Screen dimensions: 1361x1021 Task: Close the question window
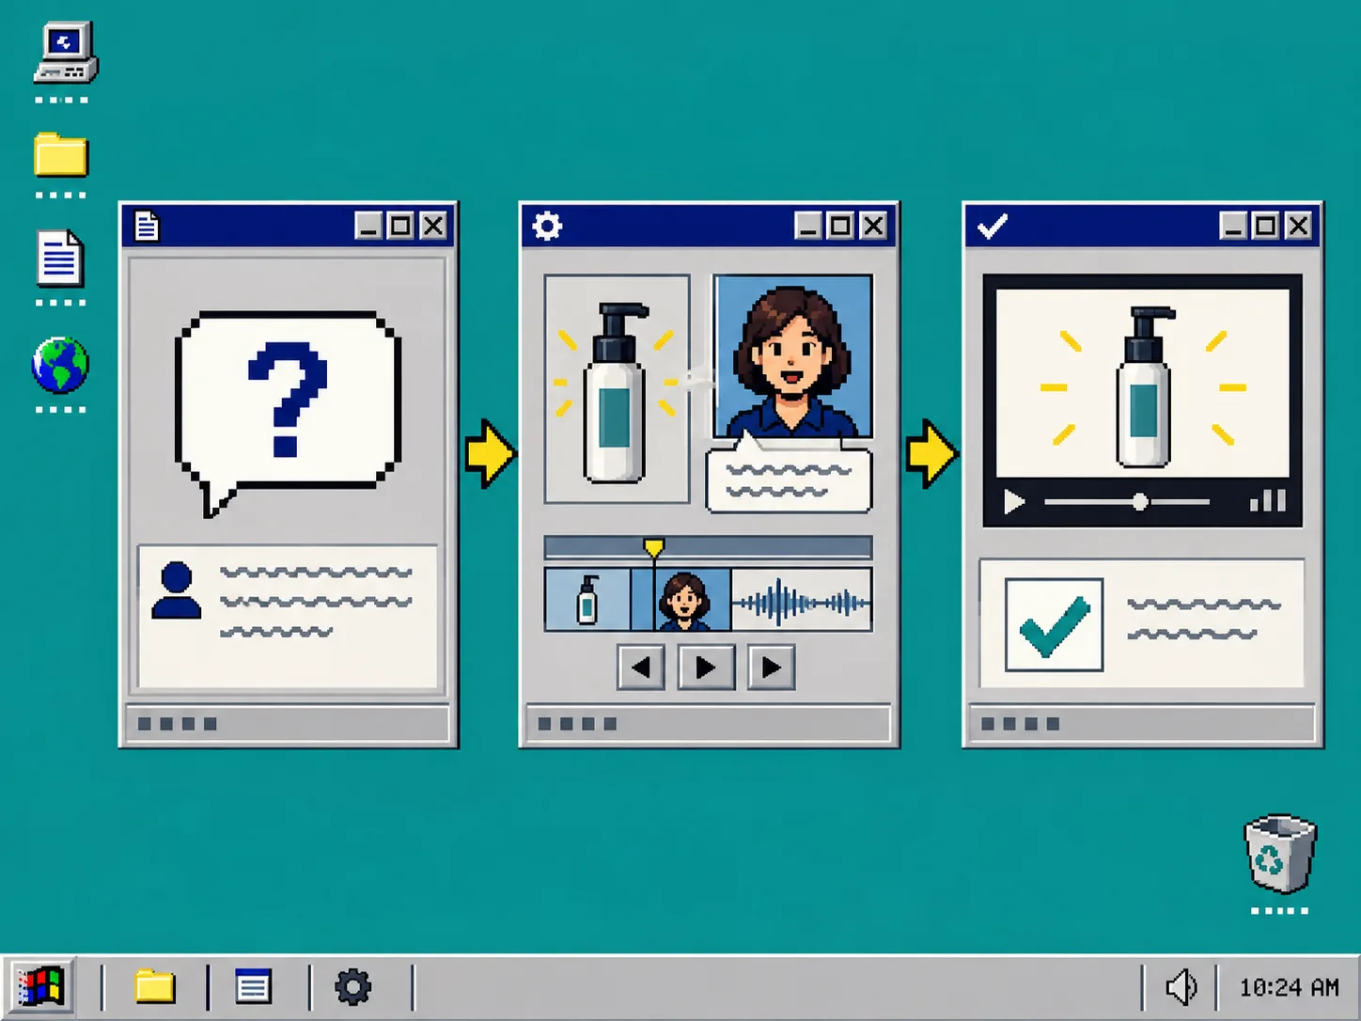tap(433, 226)
